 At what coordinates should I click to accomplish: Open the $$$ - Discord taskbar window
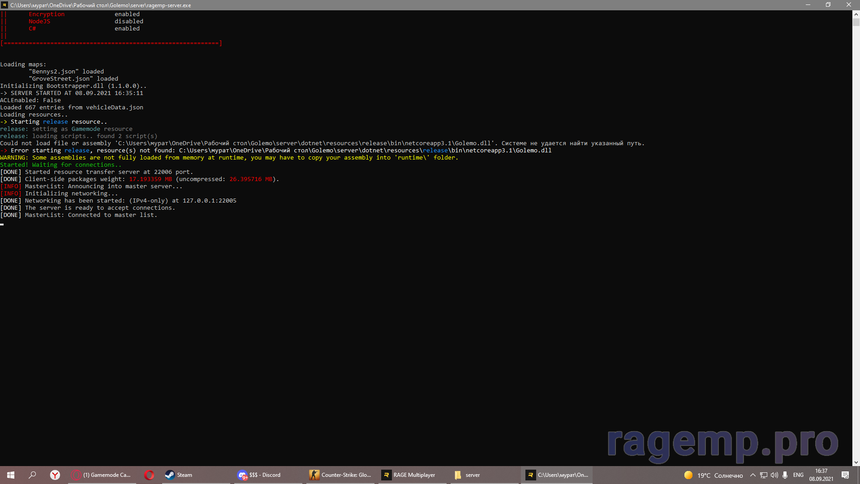(260, 475)
